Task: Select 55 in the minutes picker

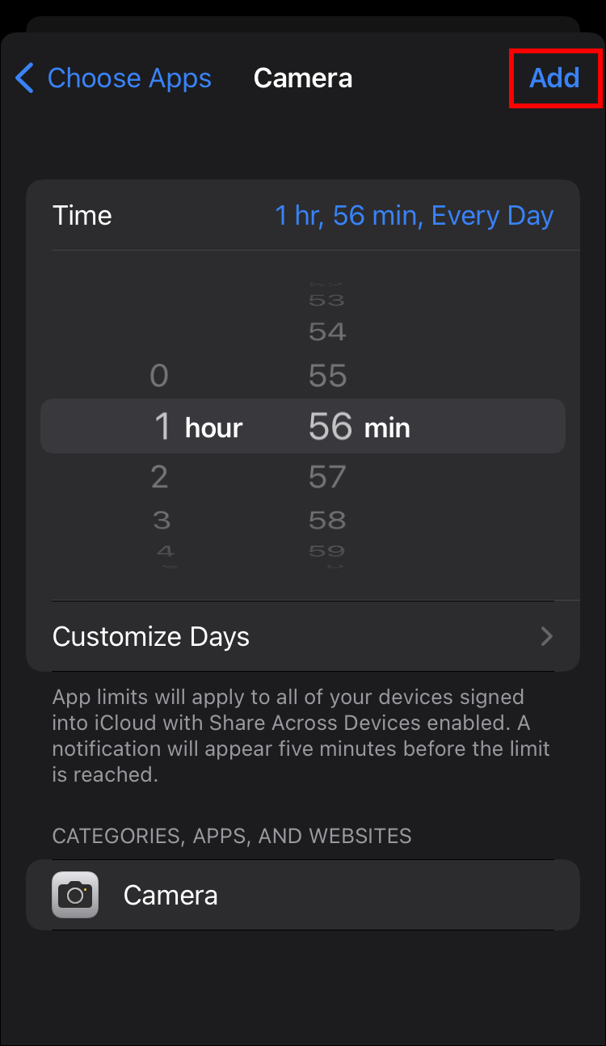Action: coord(327,376)
